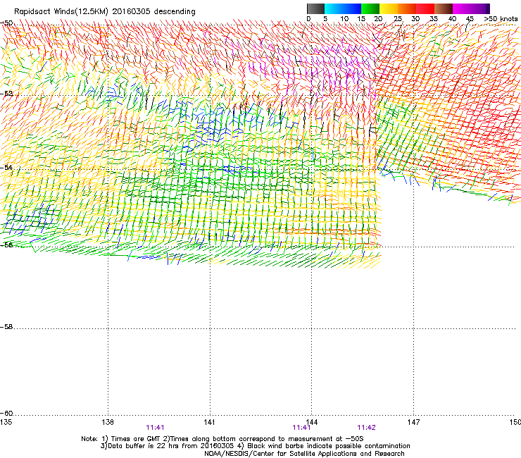Click the '138' longitude axis label

click(x=108, y=422)
